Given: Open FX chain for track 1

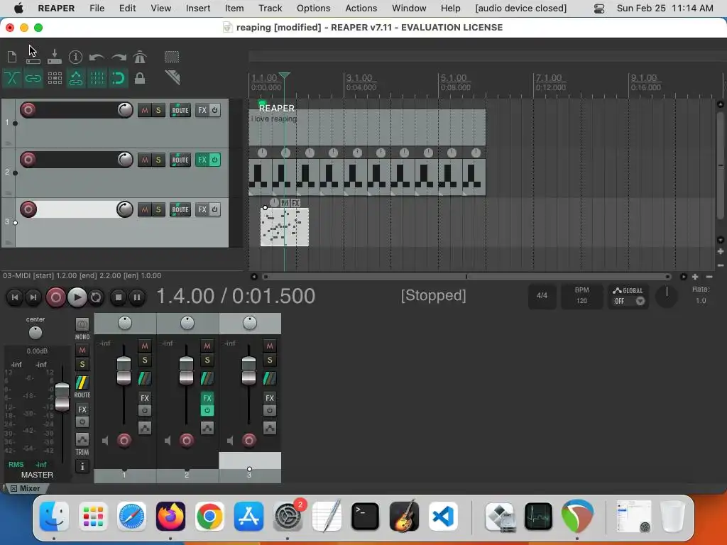Looking at the screenshot, I should (x=202, y=110).
